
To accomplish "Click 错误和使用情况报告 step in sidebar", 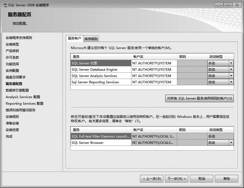I will (x=21, y=110).
